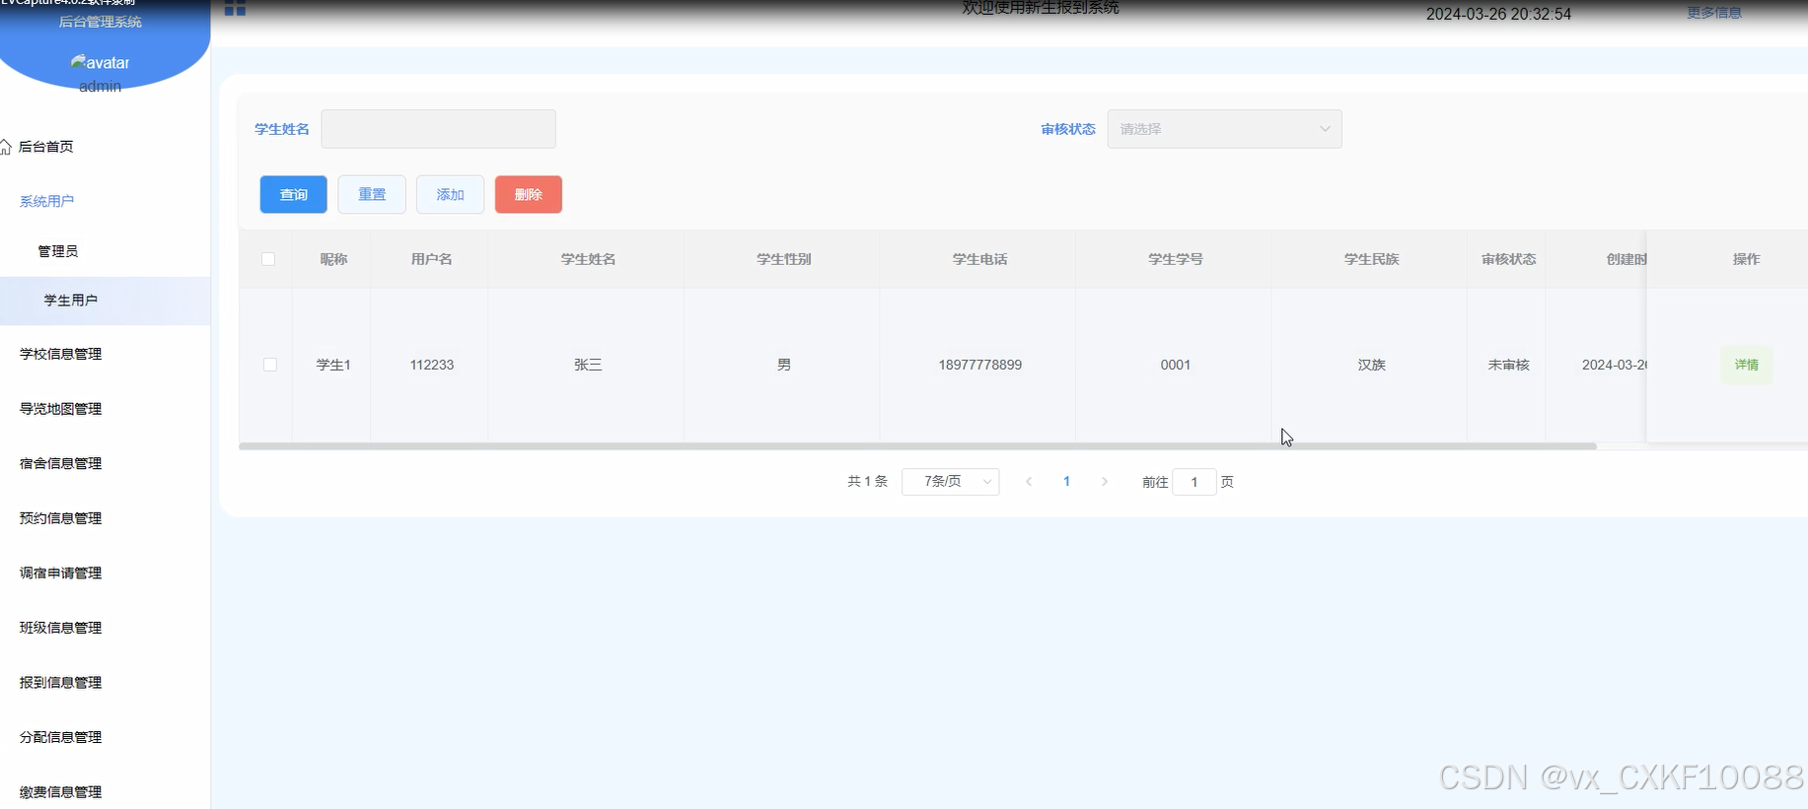Focus the 学生姓名 search input
The height and width of the screenshot is (809, 1808).
[x=438, y=129]
